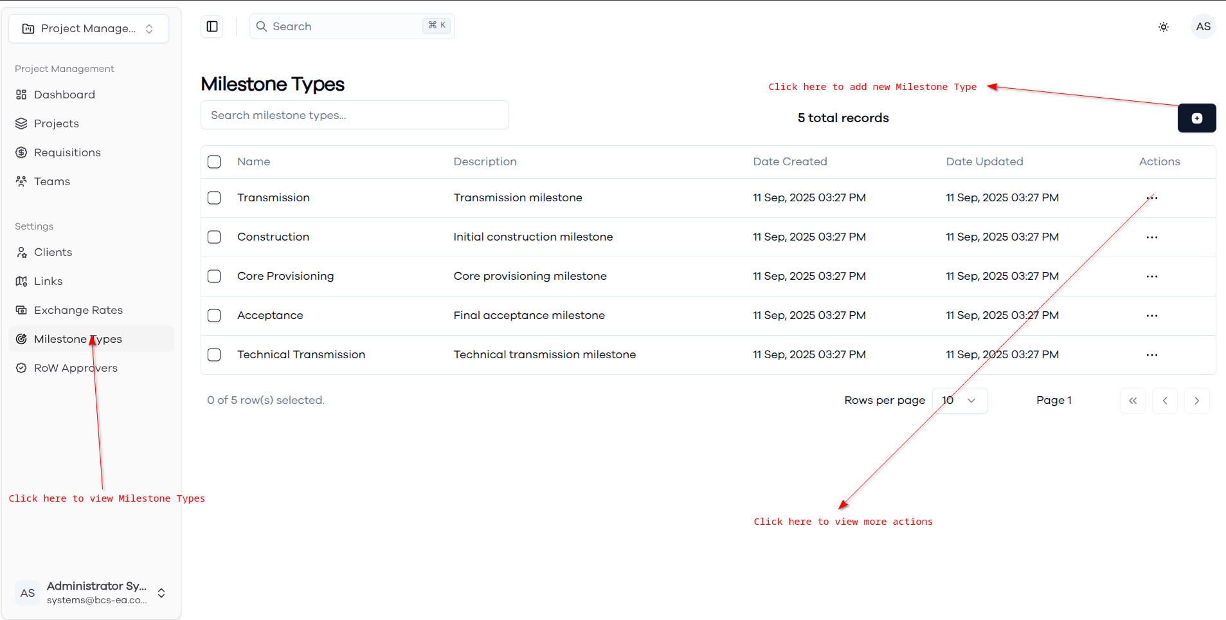The height and width of the screenshot is (620, 1226).
Task: Open Teams in the sidebar
Action: click(91, 181)
